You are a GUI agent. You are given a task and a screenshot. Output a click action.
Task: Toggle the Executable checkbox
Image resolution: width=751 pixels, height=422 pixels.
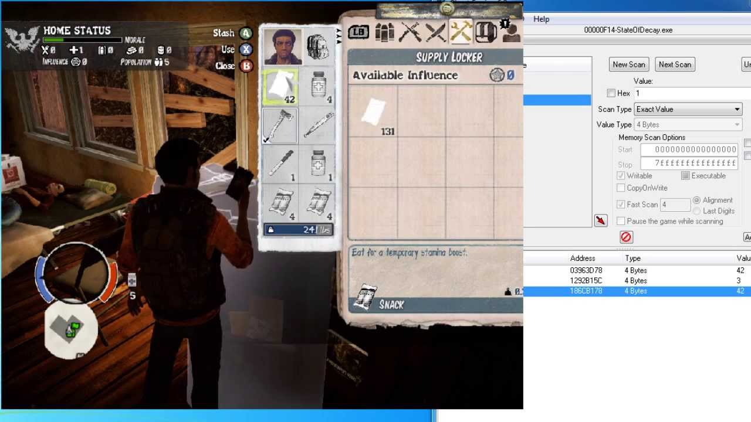tap(685, 176)
